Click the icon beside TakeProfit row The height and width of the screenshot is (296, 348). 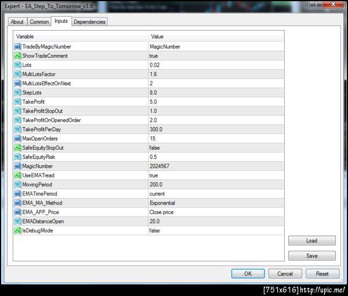point(17,102)
